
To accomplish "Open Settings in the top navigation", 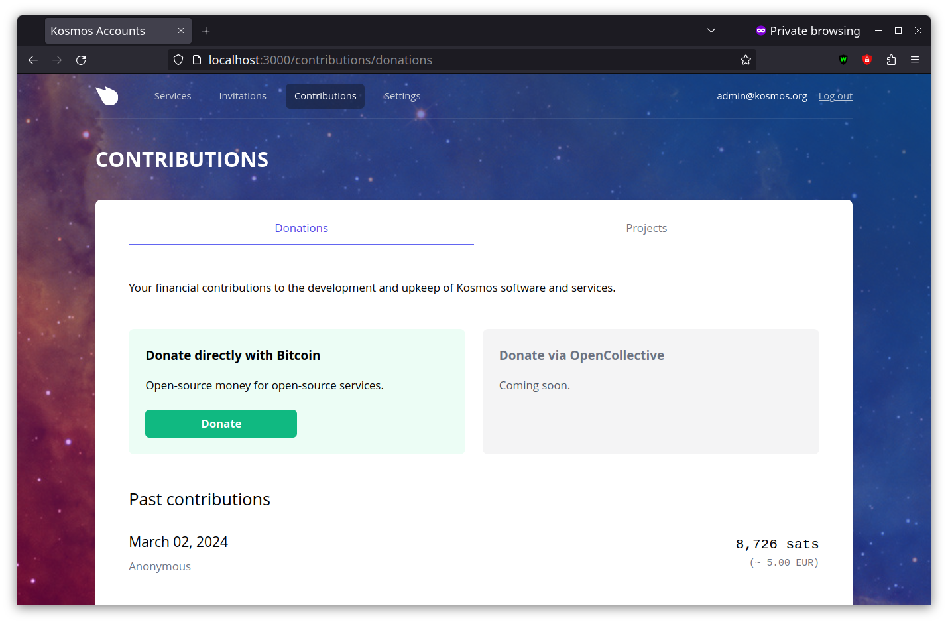I will click(x=402, y=96).
